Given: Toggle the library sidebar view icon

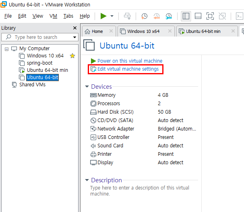Looking at the screenshot, I should click(186, 16).
